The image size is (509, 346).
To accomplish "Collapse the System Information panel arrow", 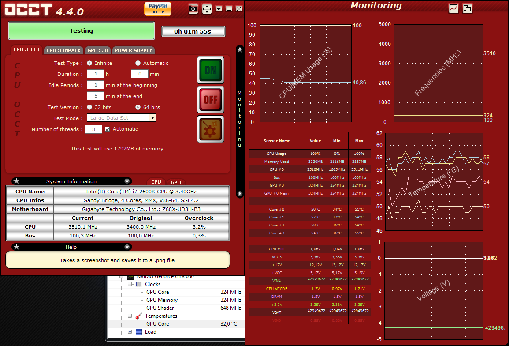I will point(127,181).
